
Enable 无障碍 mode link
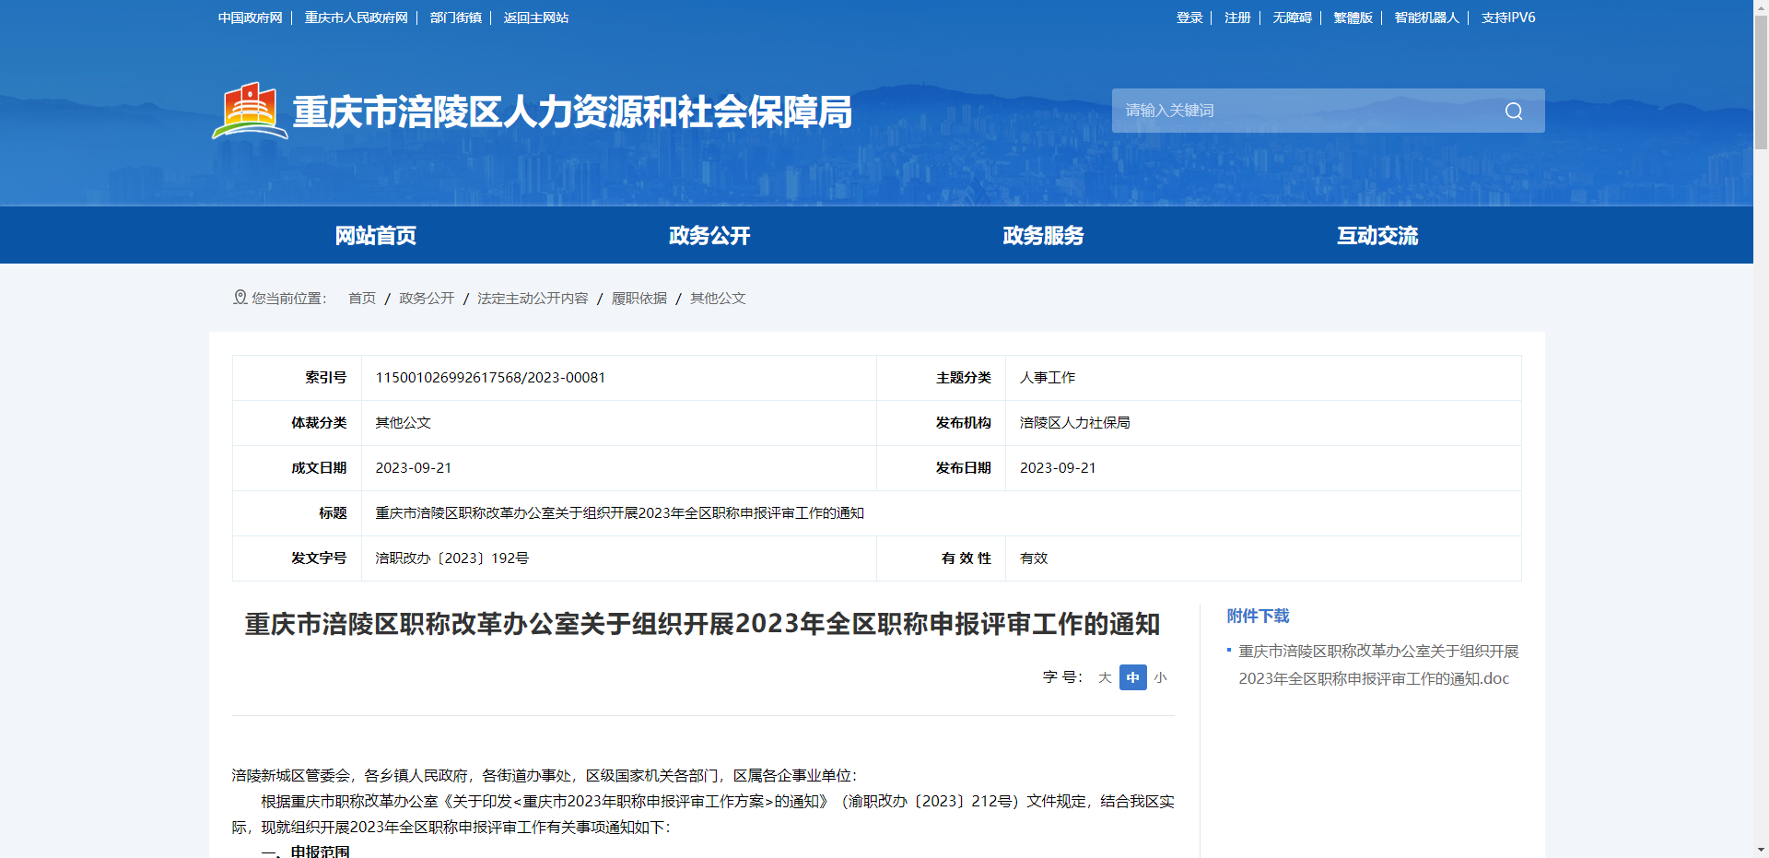click(1292, 18)
